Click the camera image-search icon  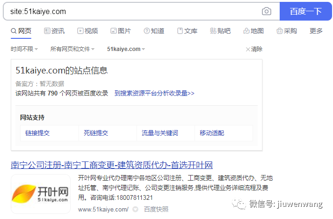266,11
